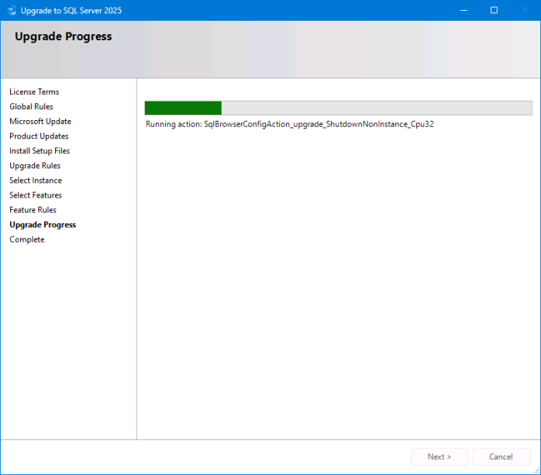The width and height of the screenshot is (541, 475).
Task: Select the License Terms step
Action: 34,91
